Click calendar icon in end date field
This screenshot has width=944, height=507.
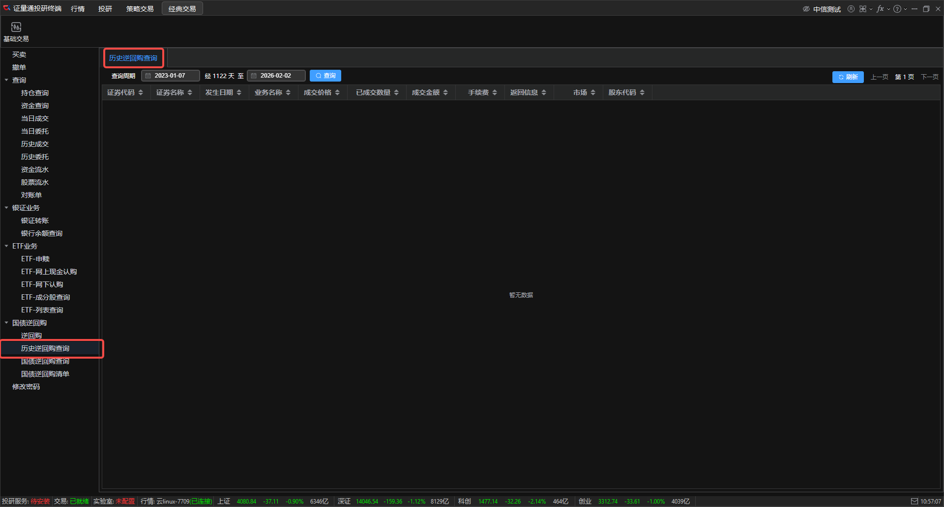254,76
